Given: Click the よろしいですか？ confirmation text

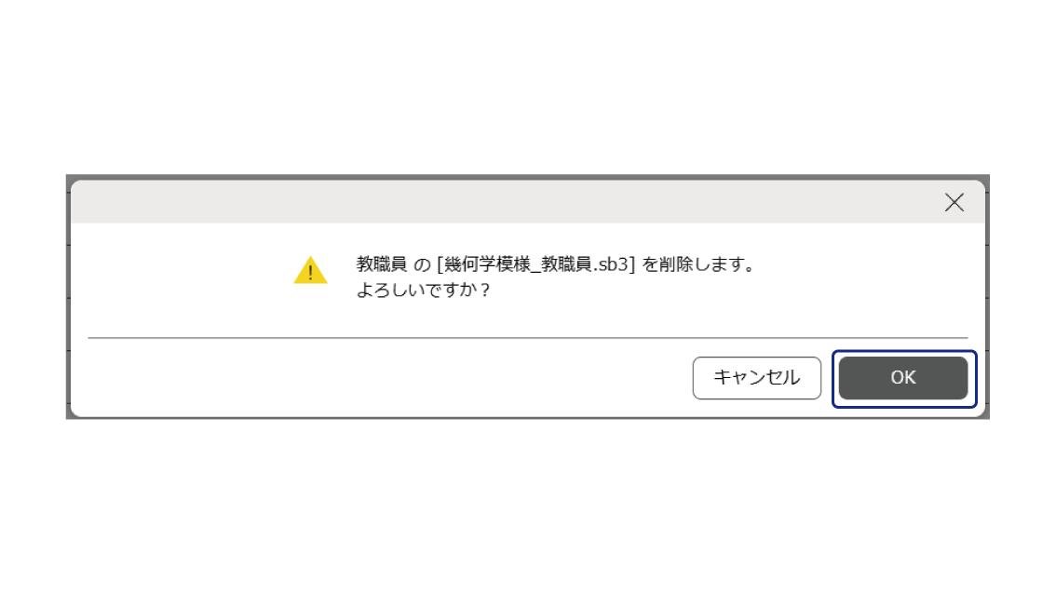Looking at the screenshot, I should coord(424,290).
